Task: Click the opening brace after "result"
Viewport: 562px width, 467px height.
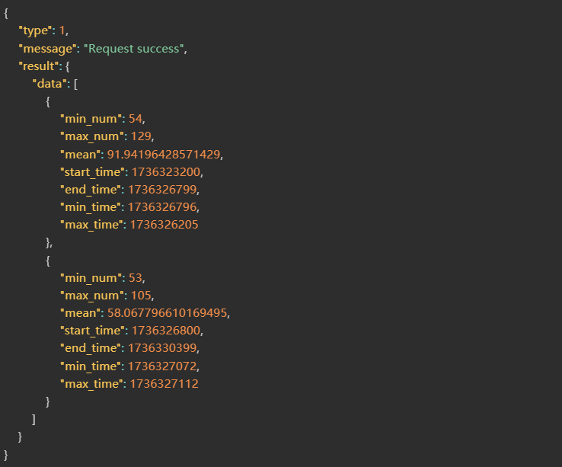Action: (67, 66)
